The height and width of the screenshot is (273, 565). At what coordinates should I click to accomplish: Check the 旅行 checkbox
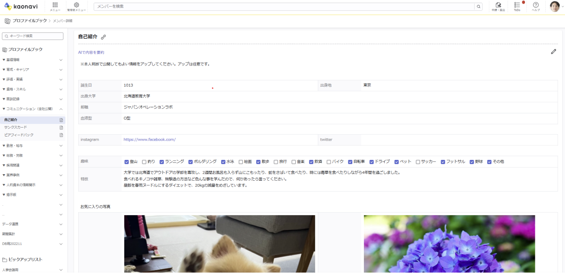[276, 161]
